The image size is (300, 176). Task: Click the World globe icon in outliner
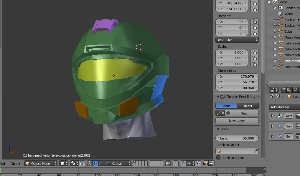click(281, 14)
